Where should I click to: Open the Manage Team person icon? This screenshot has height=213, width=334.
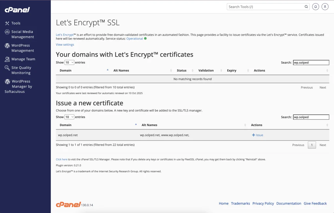coord(7,59)
